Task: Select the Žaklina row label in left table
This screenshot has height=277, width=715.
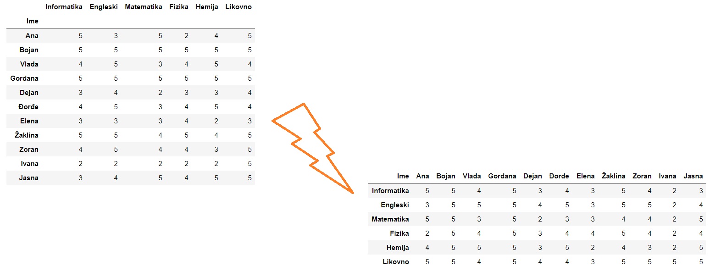Action: coord(27,135)
